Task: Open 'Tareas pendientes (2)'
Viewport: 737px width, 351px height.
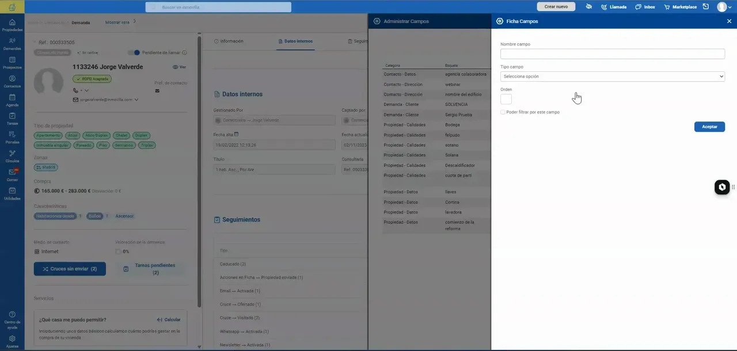Action: (151, 269)
